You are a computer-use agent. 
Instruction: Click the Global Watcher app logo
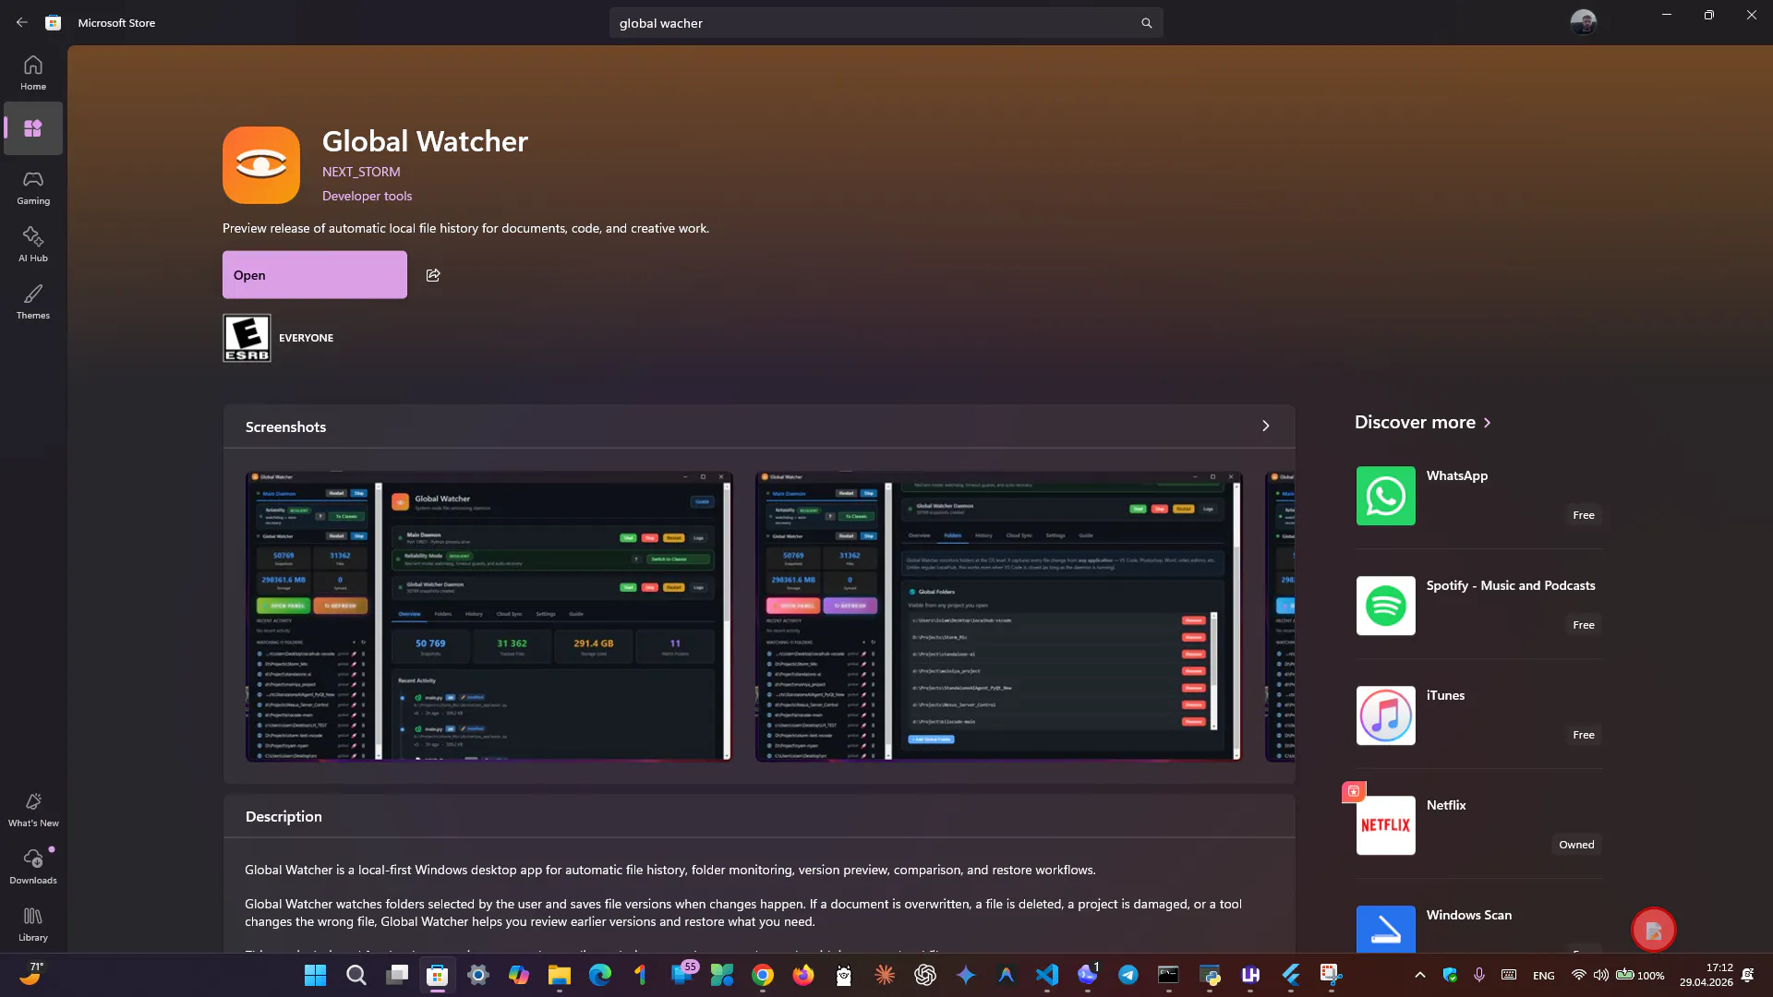tap(261, 165)
